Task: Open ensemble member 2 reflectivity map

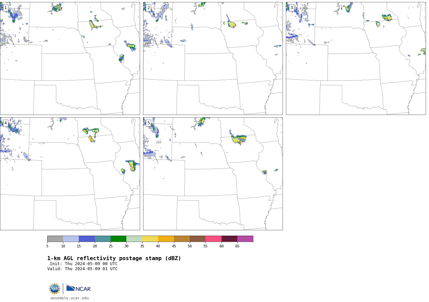Action: [213, 58]
